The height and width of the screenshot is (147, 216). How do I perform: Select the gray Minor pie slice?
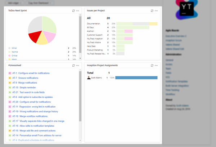[36, 24]
